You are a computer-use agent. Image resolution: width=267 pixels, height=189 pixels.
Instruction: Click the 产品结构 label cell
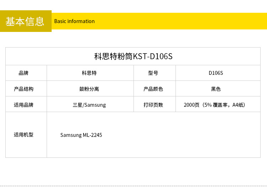(23, 89)
